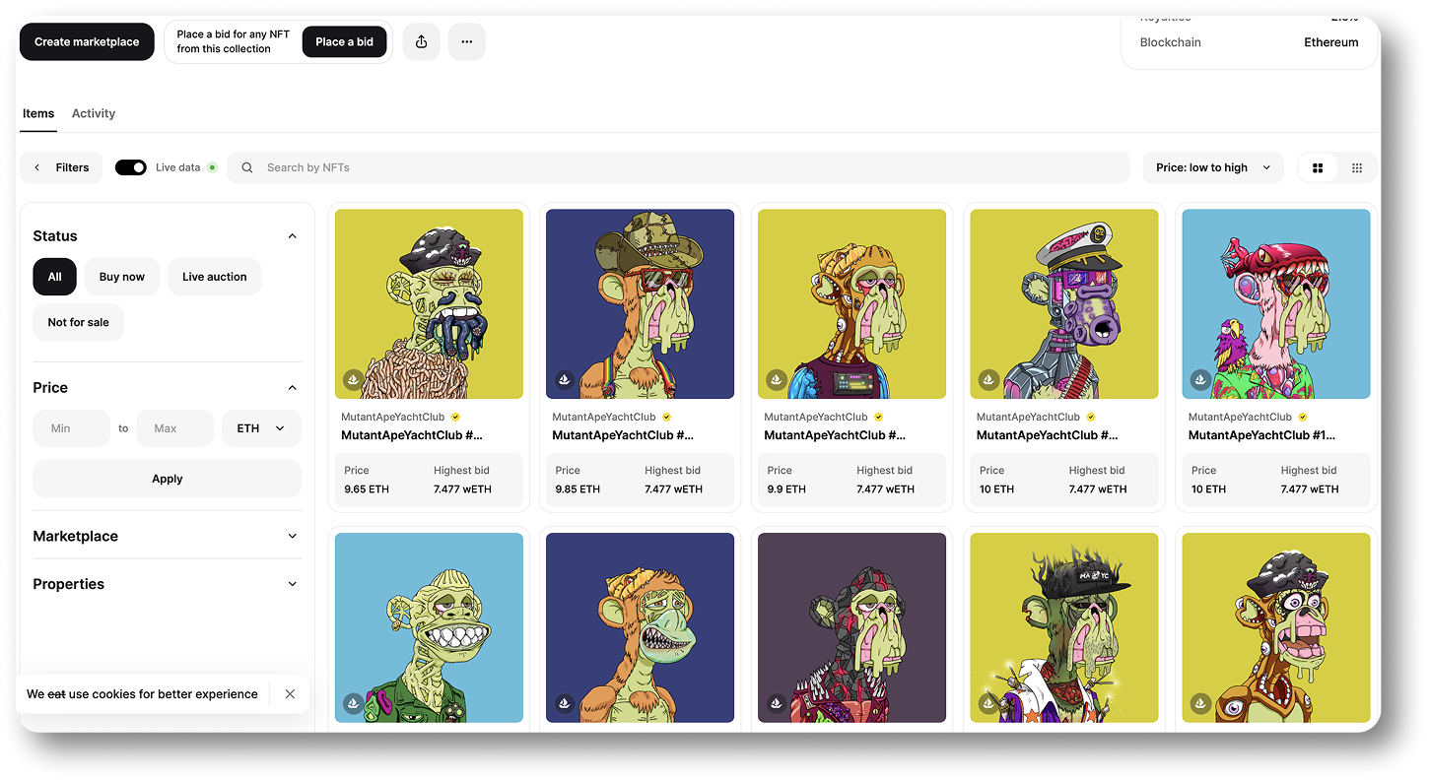Viewport: 1429px width, 780px height.
Task: Collapse the Price filter section
Action: point(292,388)
